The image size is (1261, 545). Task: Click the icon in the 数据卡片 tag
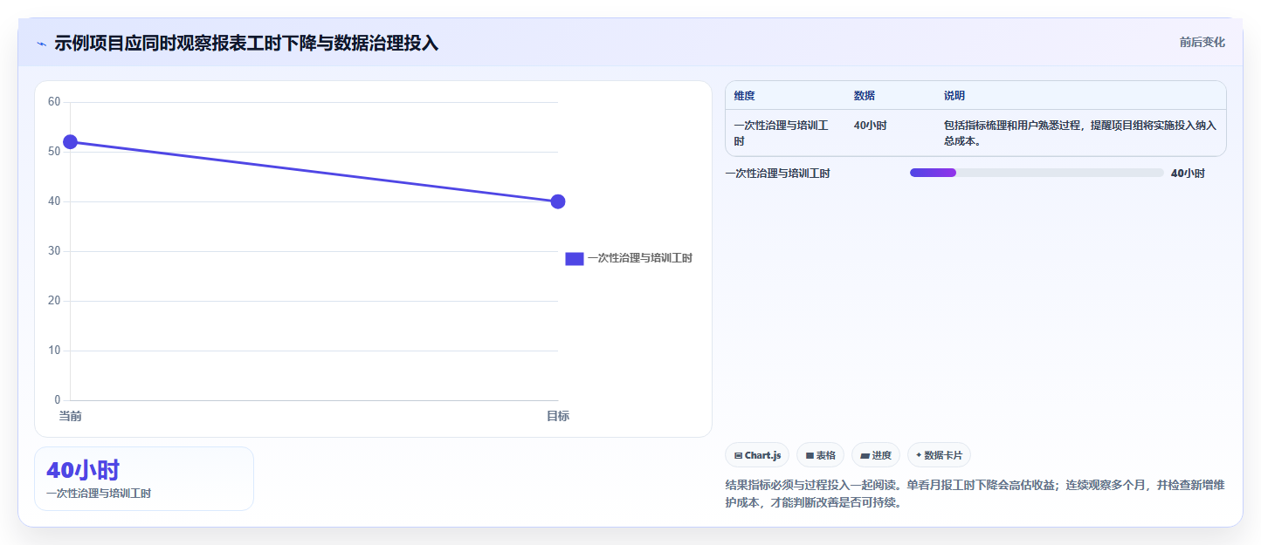919,455
